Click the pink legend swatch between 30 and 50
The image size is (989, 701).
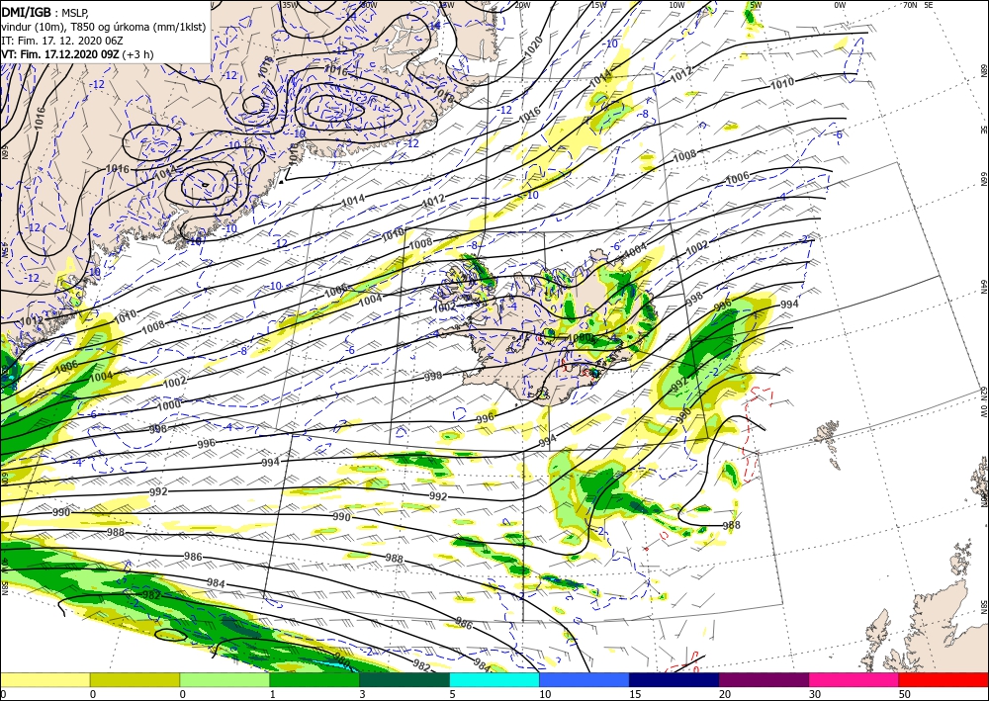click(x=854, y=679)
